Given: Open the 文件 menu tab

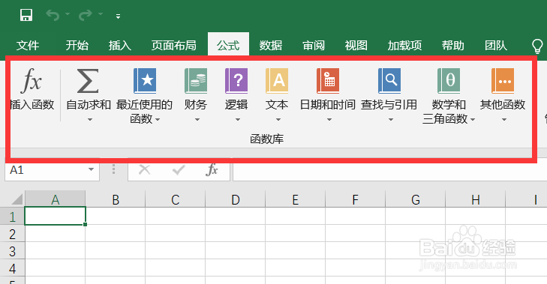Looking at the screenshot, I should click(28, 45).
